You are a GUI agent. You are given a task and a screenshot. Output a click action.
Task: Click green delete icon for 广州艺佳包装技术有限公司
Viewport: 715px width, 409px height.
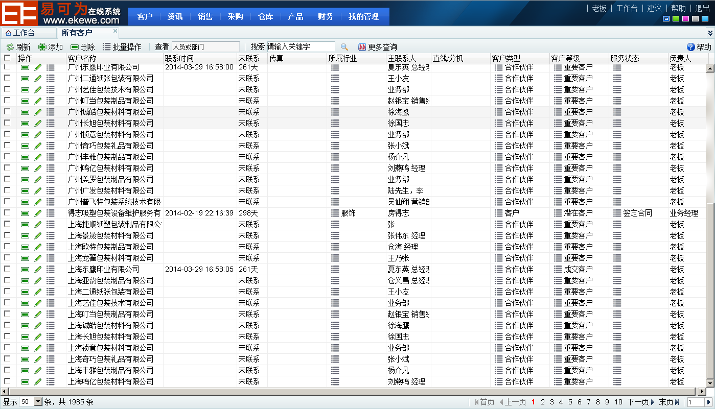tap(25, 90)
